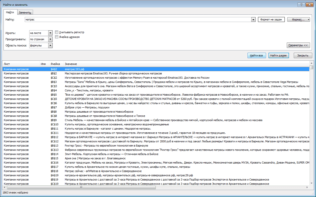Select result row with cell $B$5
Screen dimensions: 316x197
[x=156, y=95]
